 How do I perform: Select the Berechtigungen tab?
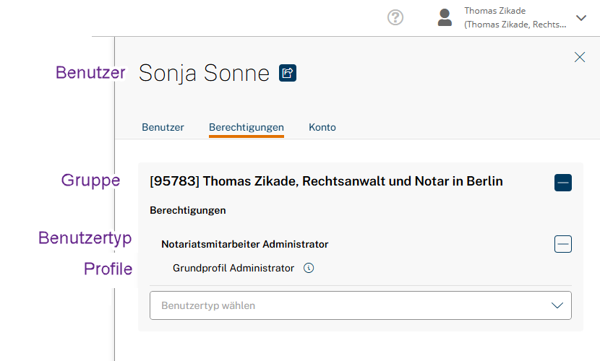(x=247, y=127)
